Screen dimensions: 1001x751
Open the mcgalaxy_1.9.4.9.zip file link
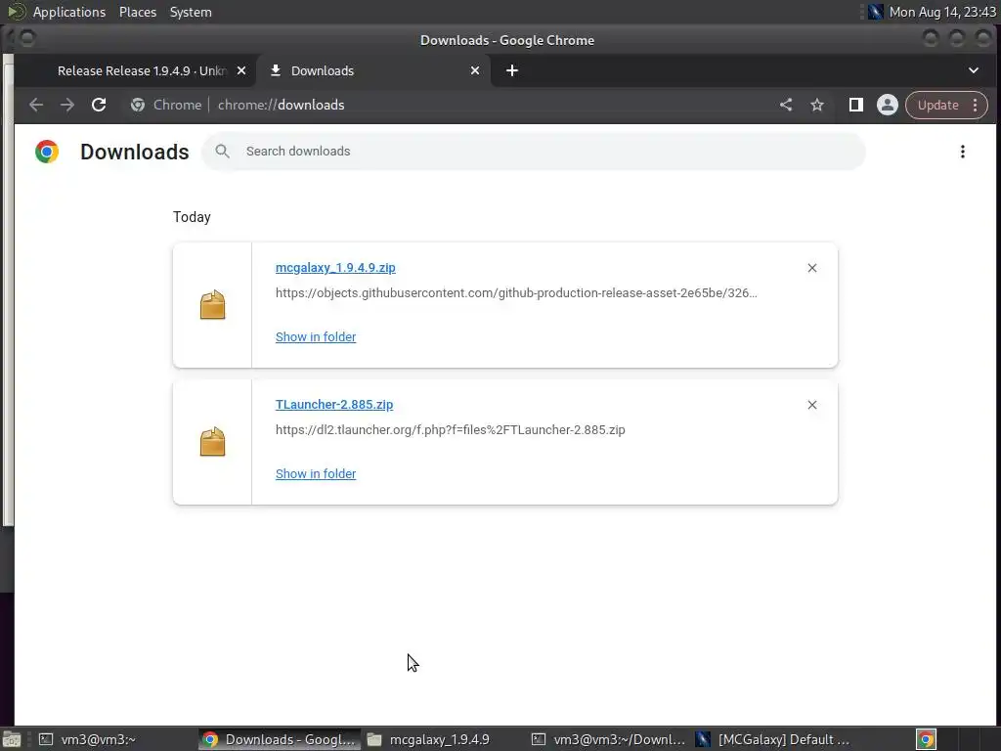tap(335, 268)
